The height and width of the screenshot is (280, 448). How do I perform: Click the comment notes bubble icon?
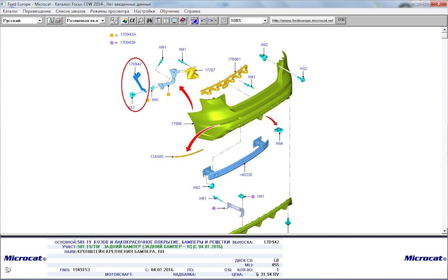tap(224, 21)
